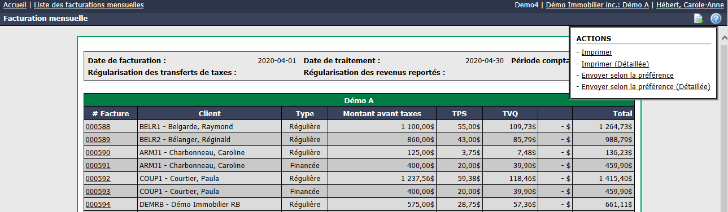Open invoice 000592
This screenshot has width=728, height=212.
[98, 178]
